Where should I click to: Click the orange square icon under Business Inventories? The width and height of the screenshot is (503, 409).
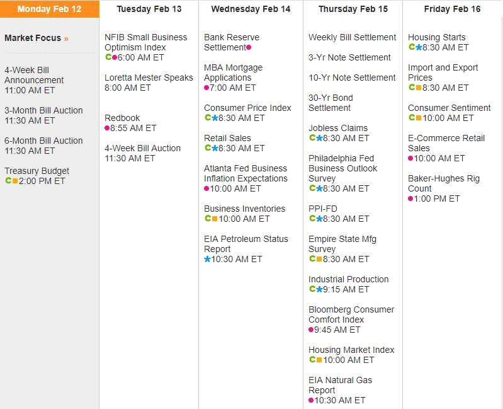point(215,219)
